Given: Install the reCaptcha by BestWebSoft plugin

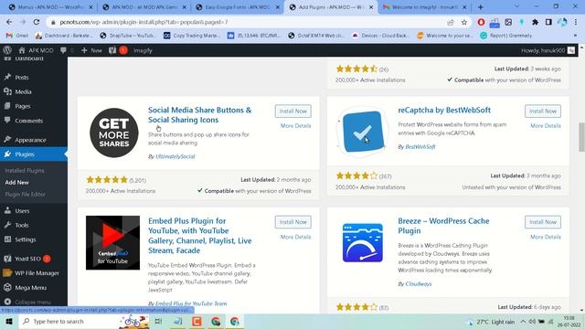Looking at the screenshot, I should 543,111.
